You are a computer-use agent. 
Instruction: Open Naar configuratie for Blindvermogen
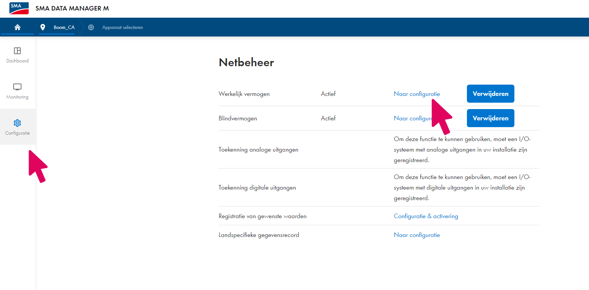click(x=412, y=118)
